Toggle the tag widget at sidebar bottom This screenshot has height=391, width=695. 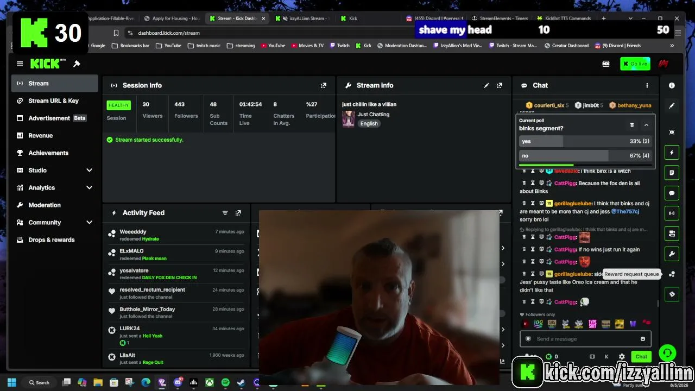(672, 294)
